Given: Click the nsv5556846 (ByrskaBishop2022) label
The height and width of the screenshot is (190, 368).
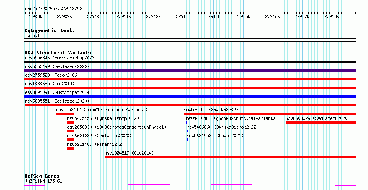Looking at the screenshot, I should pyautogui.click(x=61, y=58).
